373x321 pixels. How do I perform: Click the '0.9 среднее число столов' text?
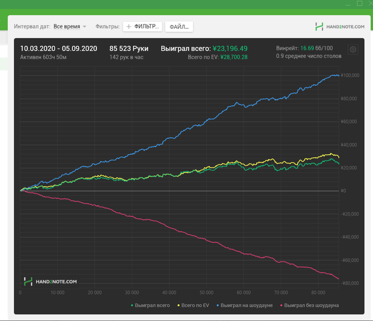pyautogui.click(x=309, y=56)
